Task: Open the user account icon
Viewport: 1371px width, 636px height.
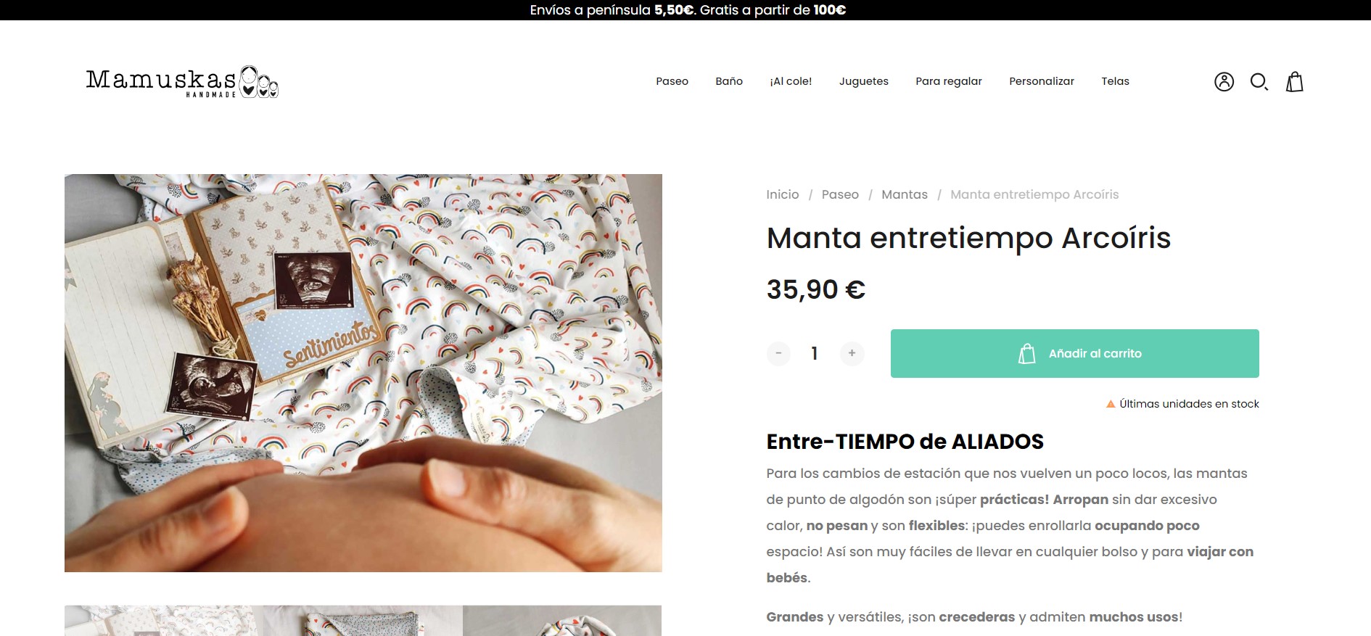Action: (1224, 82)
